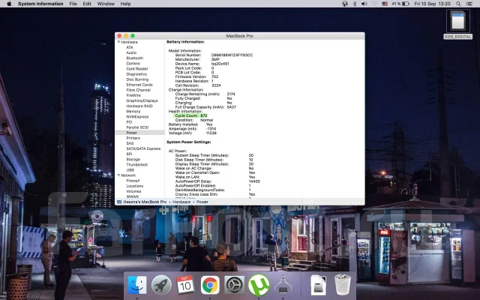Open the Help menu

tap(125, 4)
